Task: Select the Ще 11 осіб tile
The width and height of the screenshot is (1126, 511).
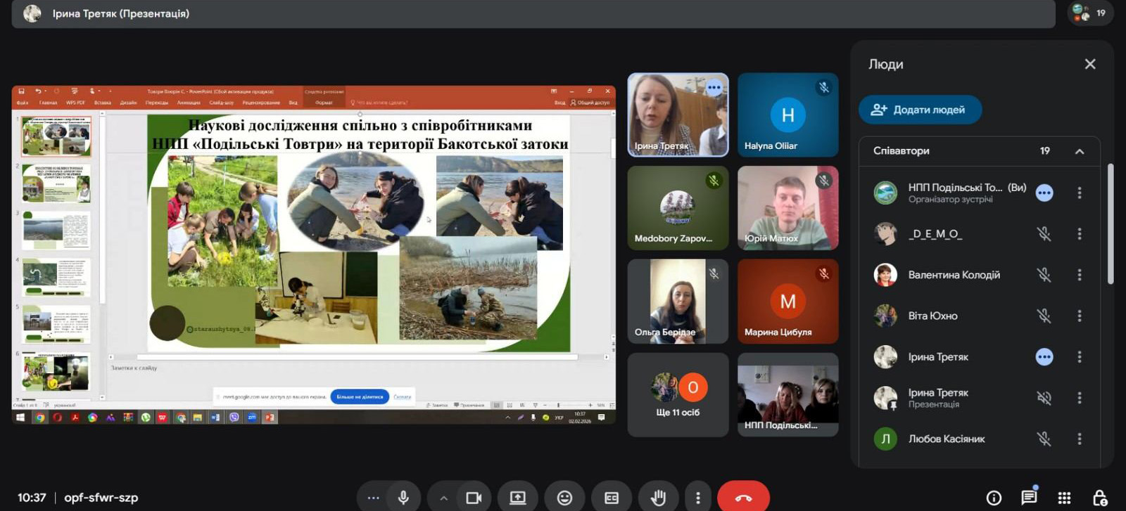Action: 678,395
